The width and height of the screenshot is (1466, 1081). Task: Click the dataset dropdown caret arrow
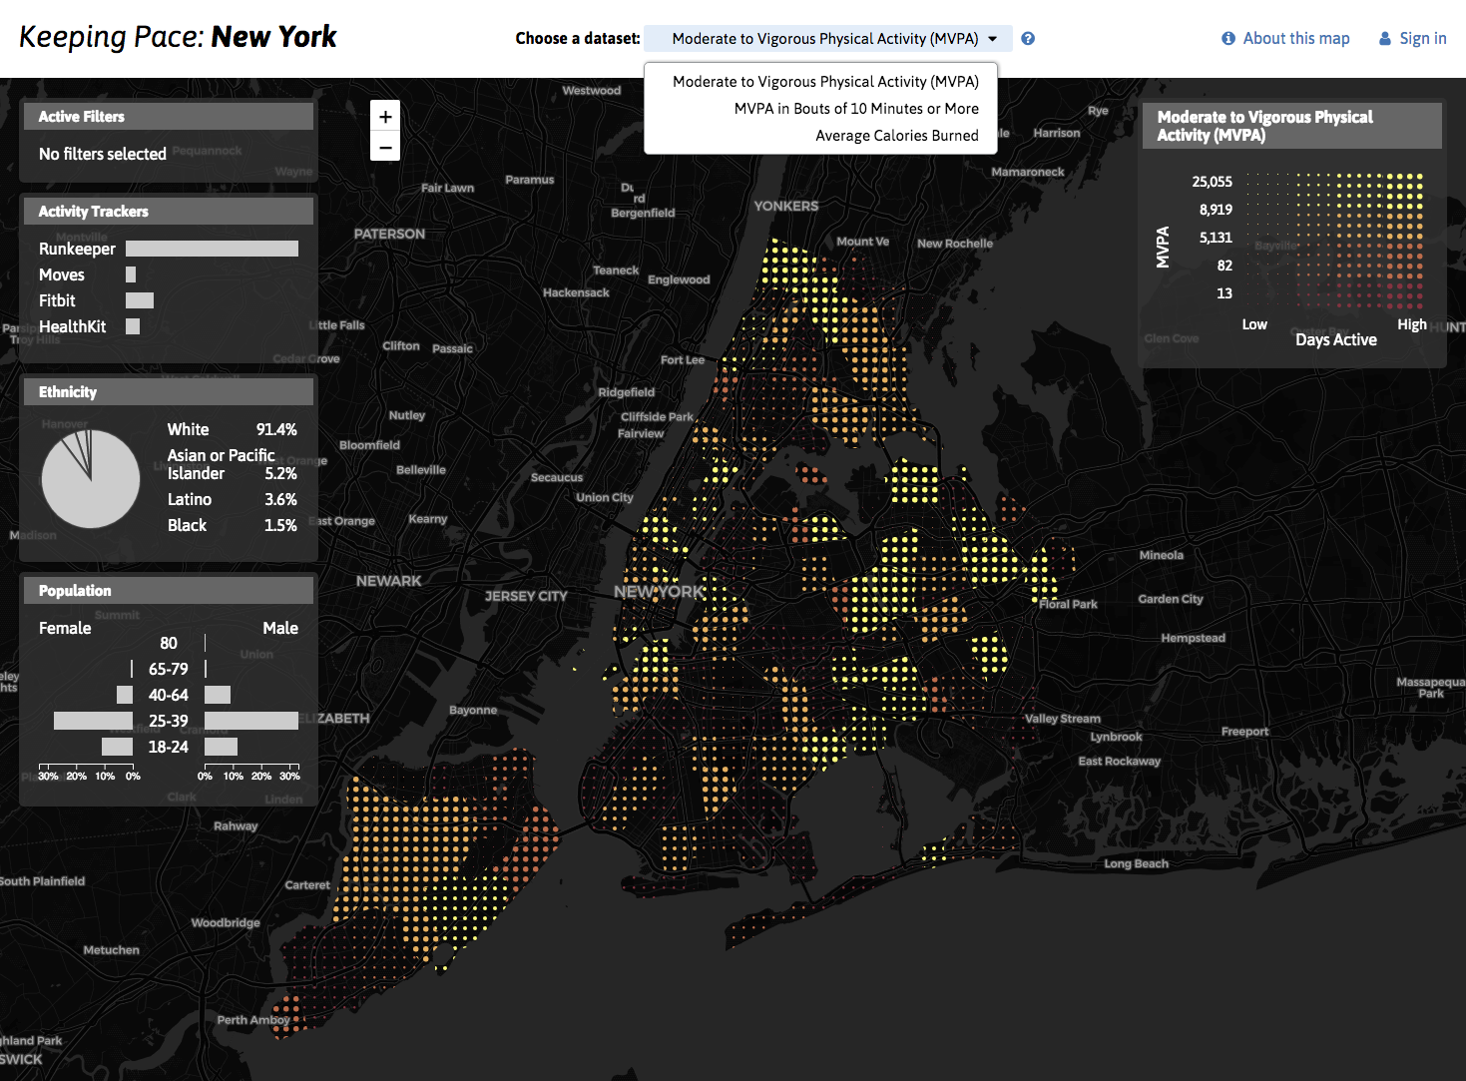pos(993,39)
